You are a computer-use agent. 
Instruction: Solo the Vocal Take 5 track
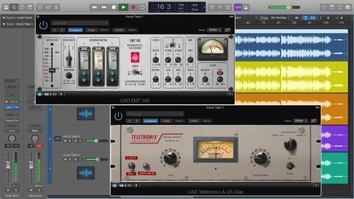coord(69,159)
